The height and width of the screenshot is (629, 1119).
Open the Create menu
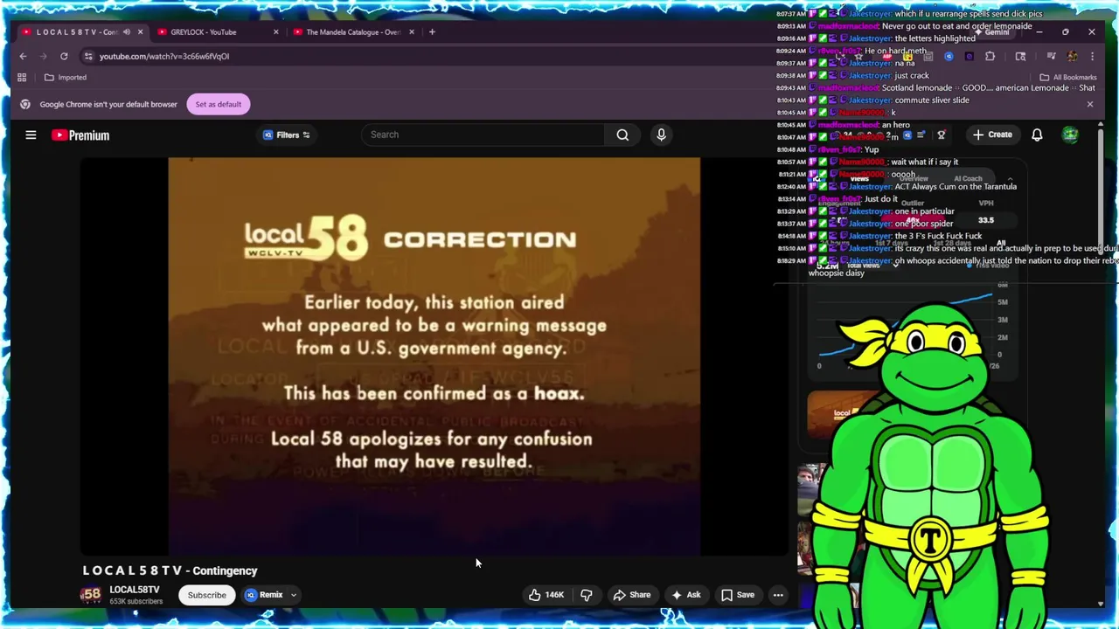(992, 135)
